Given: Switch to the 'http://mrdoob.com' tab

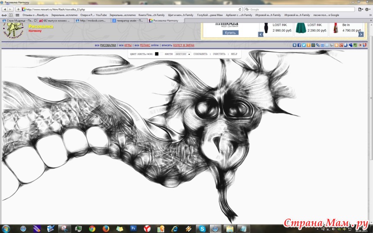Looking at the screenshot, I should click(93, 21).
